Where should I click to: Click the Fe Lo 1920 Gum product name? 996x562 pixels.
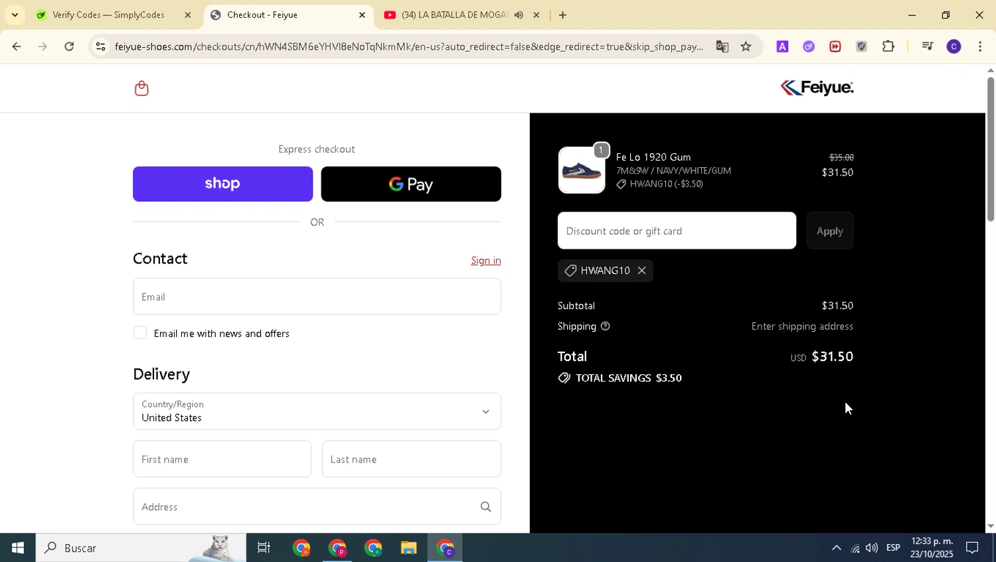(x=653, y=157)
